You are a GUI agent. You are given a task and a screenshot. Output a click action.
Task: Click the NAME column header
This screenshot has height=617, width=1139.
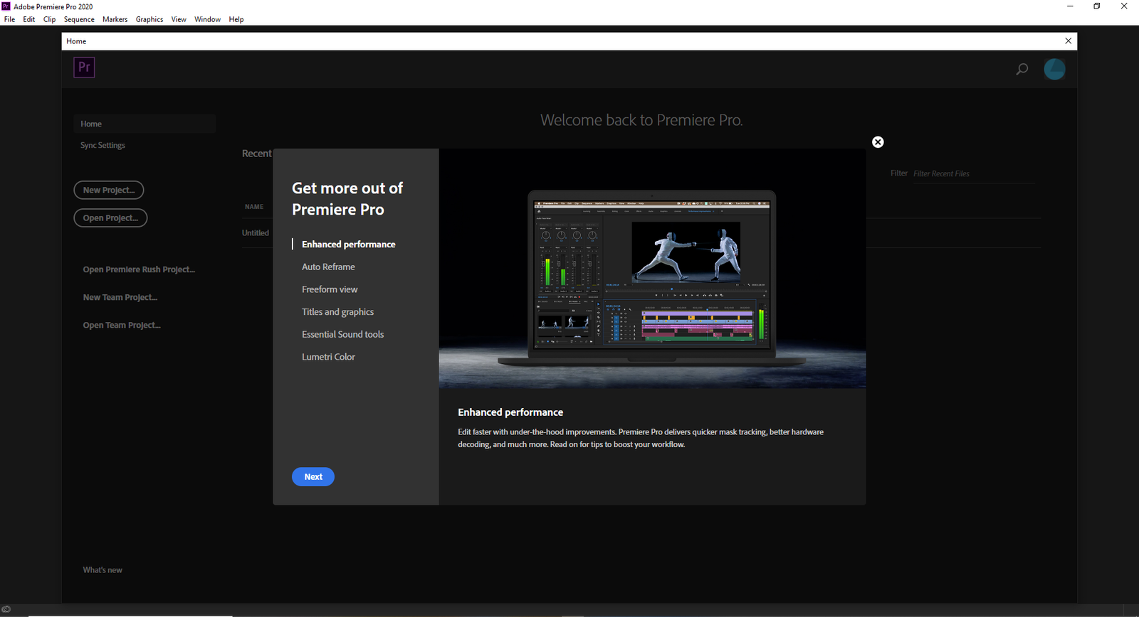click(254, 207)
